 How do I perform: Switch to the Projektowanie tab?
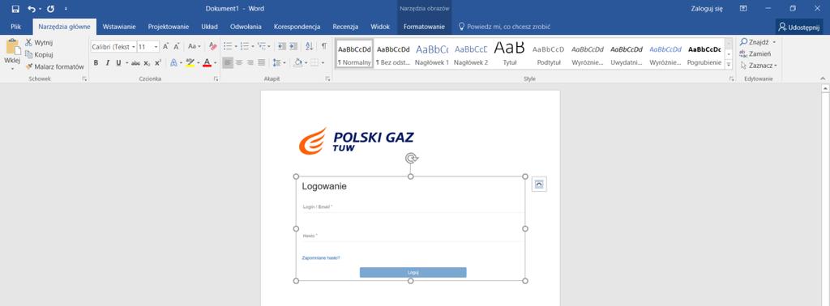coord(169,27)
